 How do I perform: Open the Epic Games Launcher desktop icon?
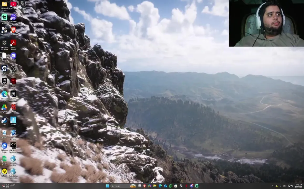[4, 83]
